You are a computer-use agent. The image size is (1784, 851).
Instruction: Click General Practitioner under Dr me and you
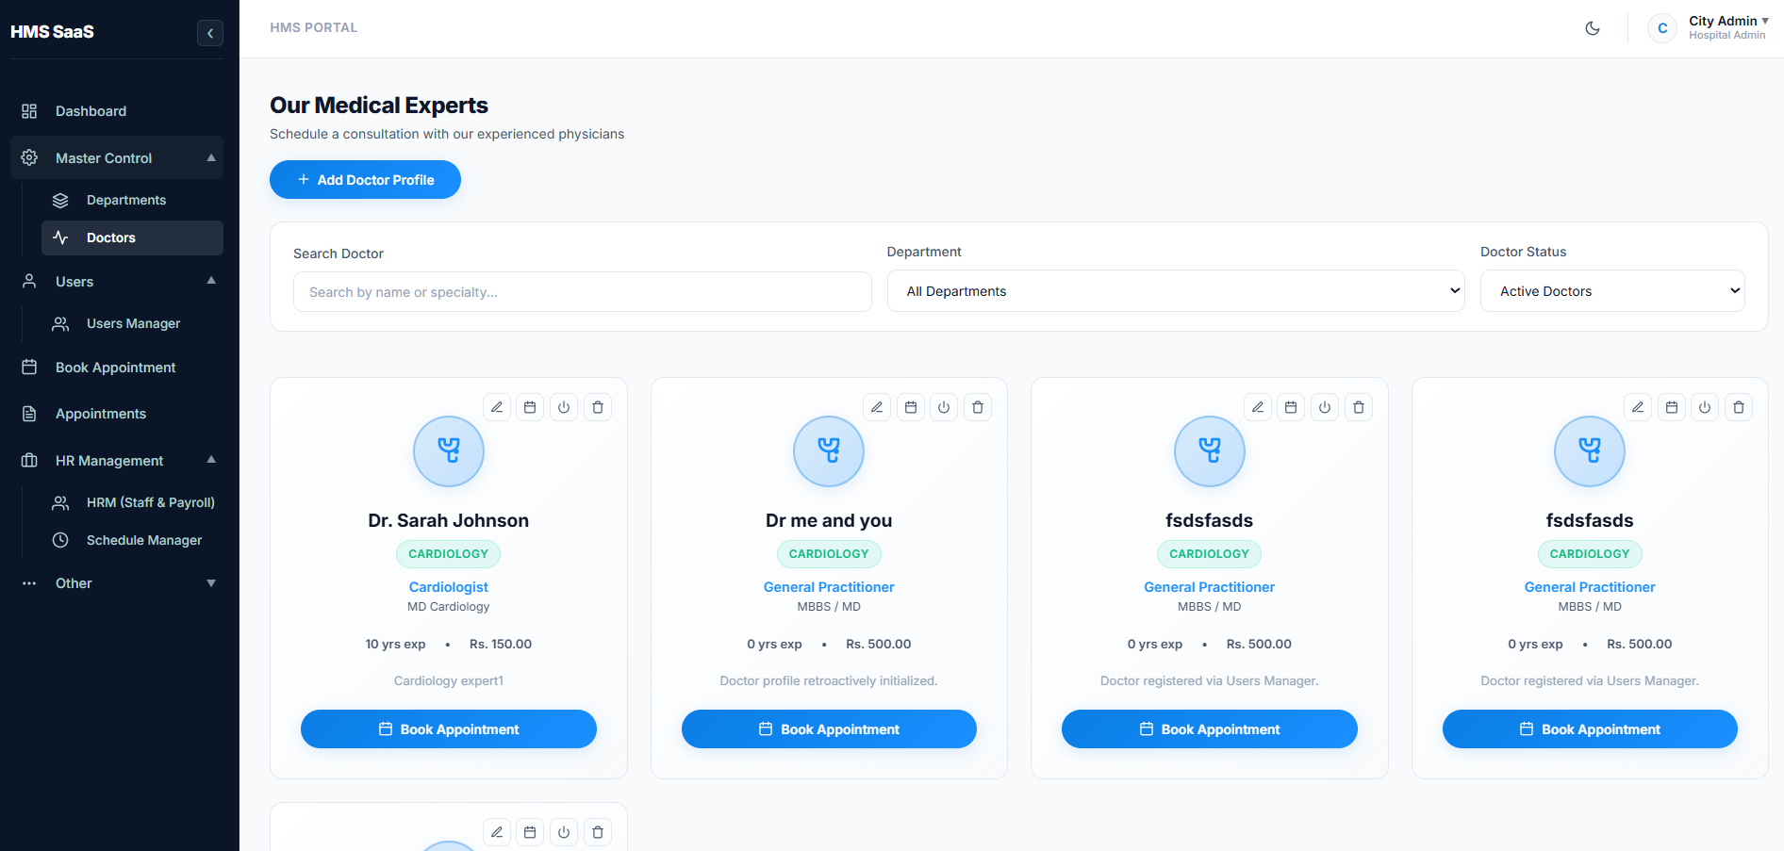coord(829,587)
